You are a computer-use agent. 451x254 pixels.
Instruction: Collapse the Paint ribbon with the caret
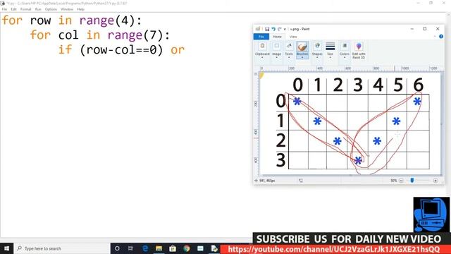(435, 37)
